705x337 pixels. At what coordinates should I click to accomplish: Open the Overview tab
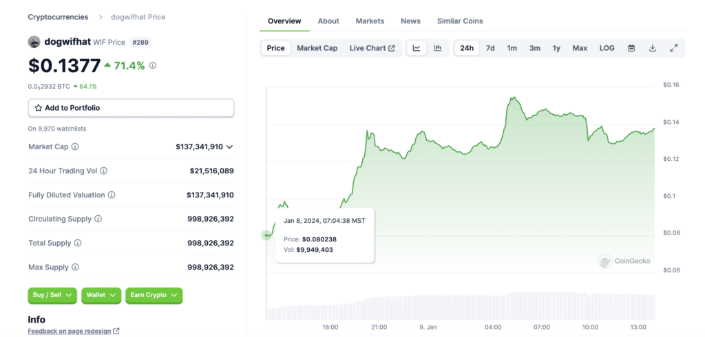pos(284,21)
